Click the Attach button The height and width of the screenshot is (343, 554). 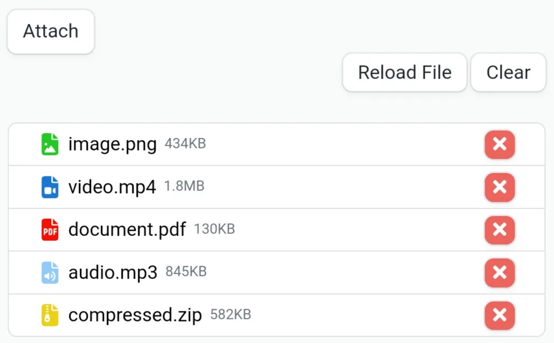51,32
